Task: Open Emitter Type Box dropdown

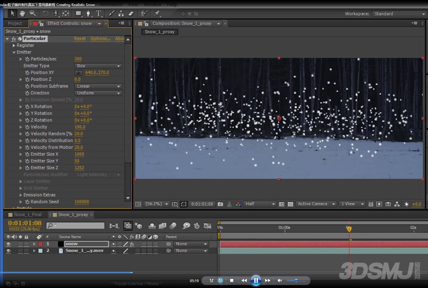Action: click(98, 66)
